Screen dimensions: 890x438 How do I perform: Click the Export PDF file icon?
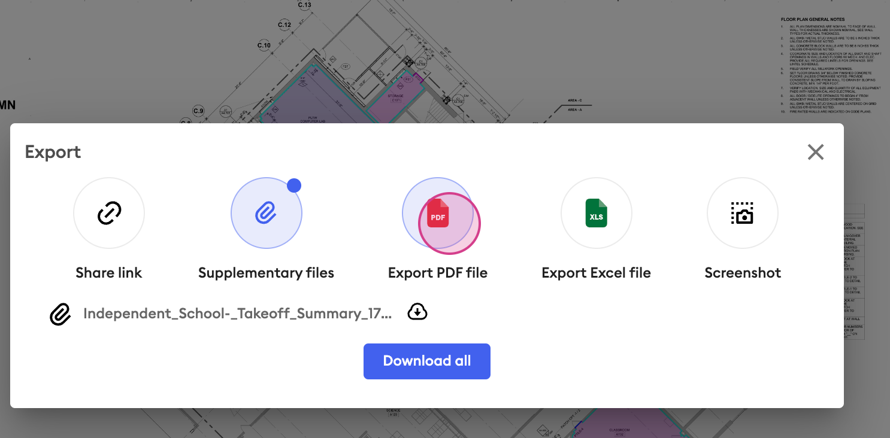438,213
